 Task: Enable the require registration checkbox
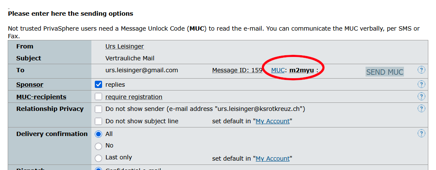pyautogui.click(x=99, y=97)
